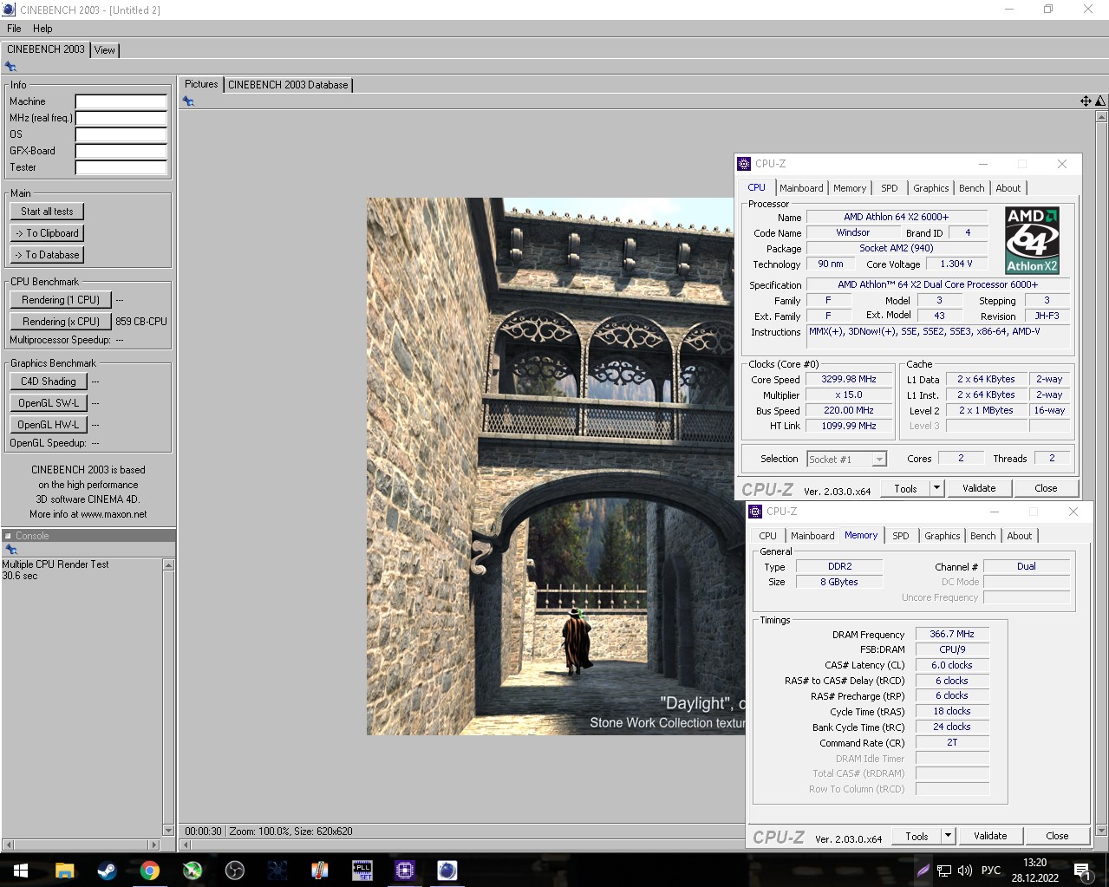
Task: Click the CINEBENCH icon in the main title bar
Action: click(9, 10)
